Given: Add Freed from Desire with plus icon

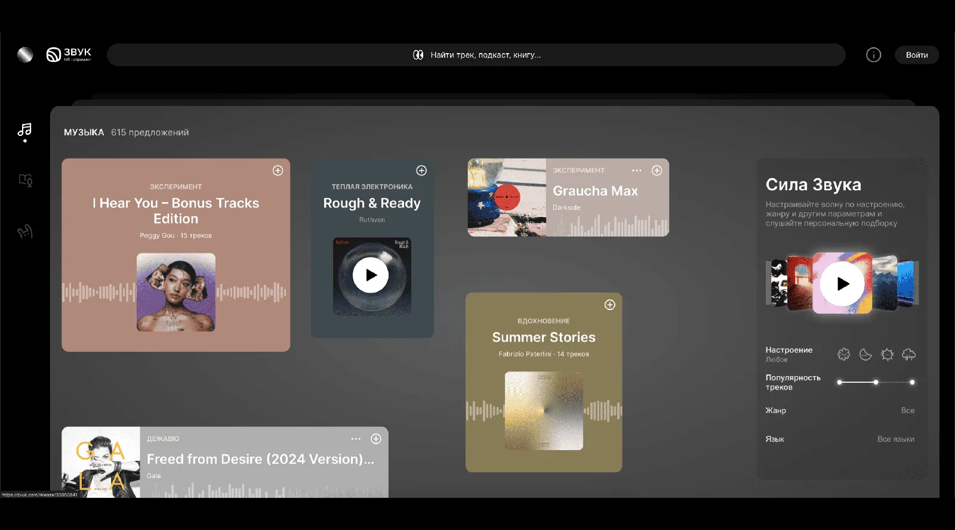Looking at the screenshot, I should (376, 439).
